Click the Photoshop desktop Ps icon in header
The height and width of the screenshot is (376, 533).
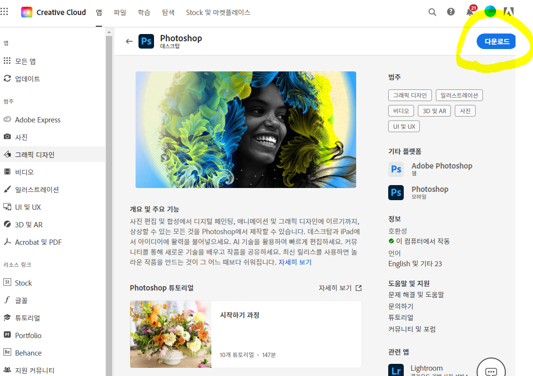(146, 41)
